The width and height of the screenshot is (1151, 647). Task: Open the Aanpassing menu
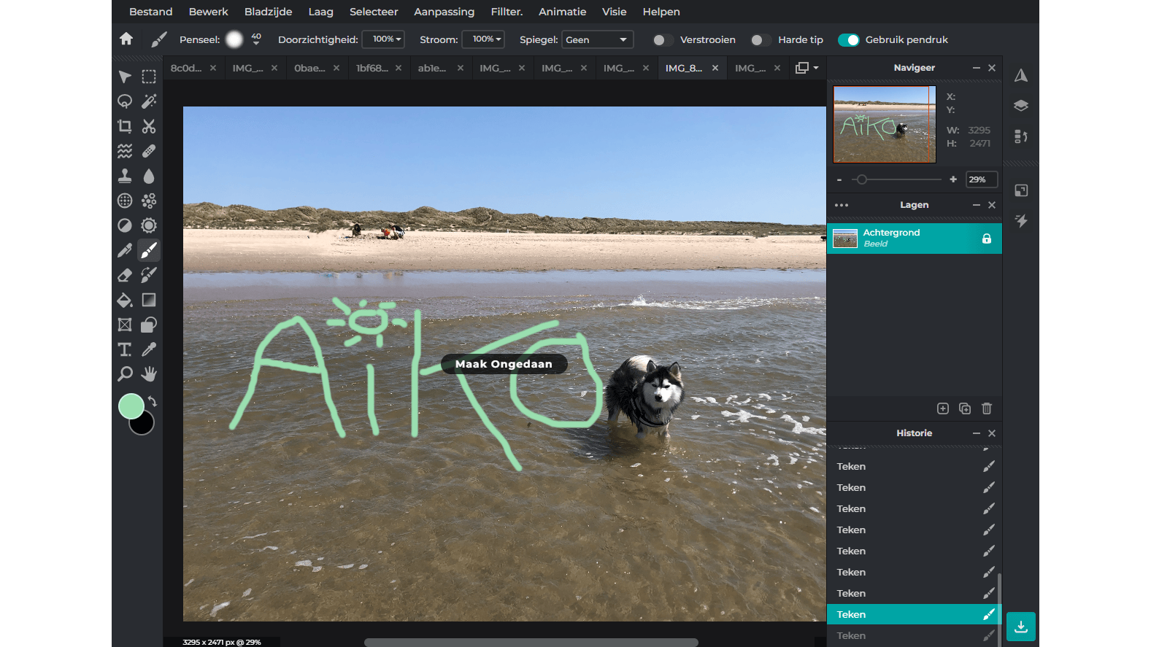(x=444, y=12)
